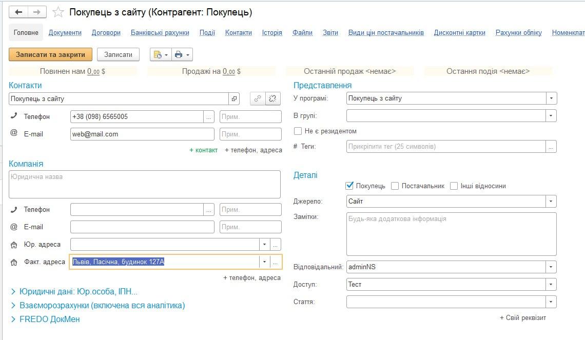
Task: Open ellipsis button for Факт. адреса
Action: tap(276, 262)
